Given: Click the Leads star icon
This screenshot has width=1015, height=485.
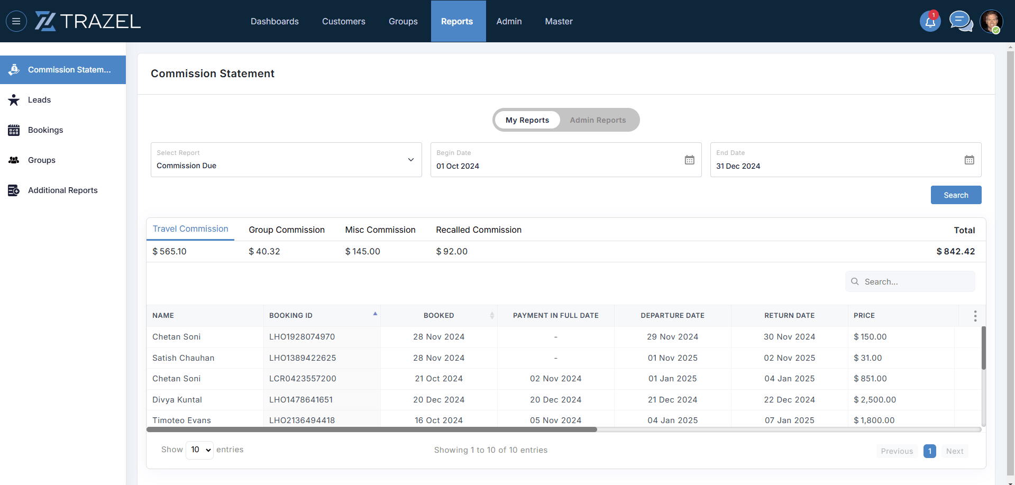Looking at the screenshot, I should pyautogui.click(x=14, y=100).
